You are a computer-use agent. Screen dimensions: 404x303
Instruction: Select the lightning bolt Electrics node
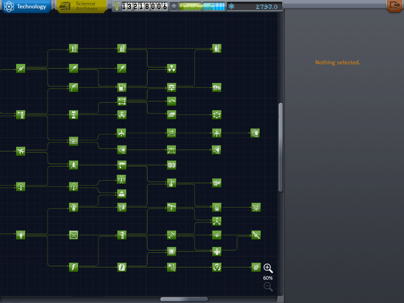73,267
